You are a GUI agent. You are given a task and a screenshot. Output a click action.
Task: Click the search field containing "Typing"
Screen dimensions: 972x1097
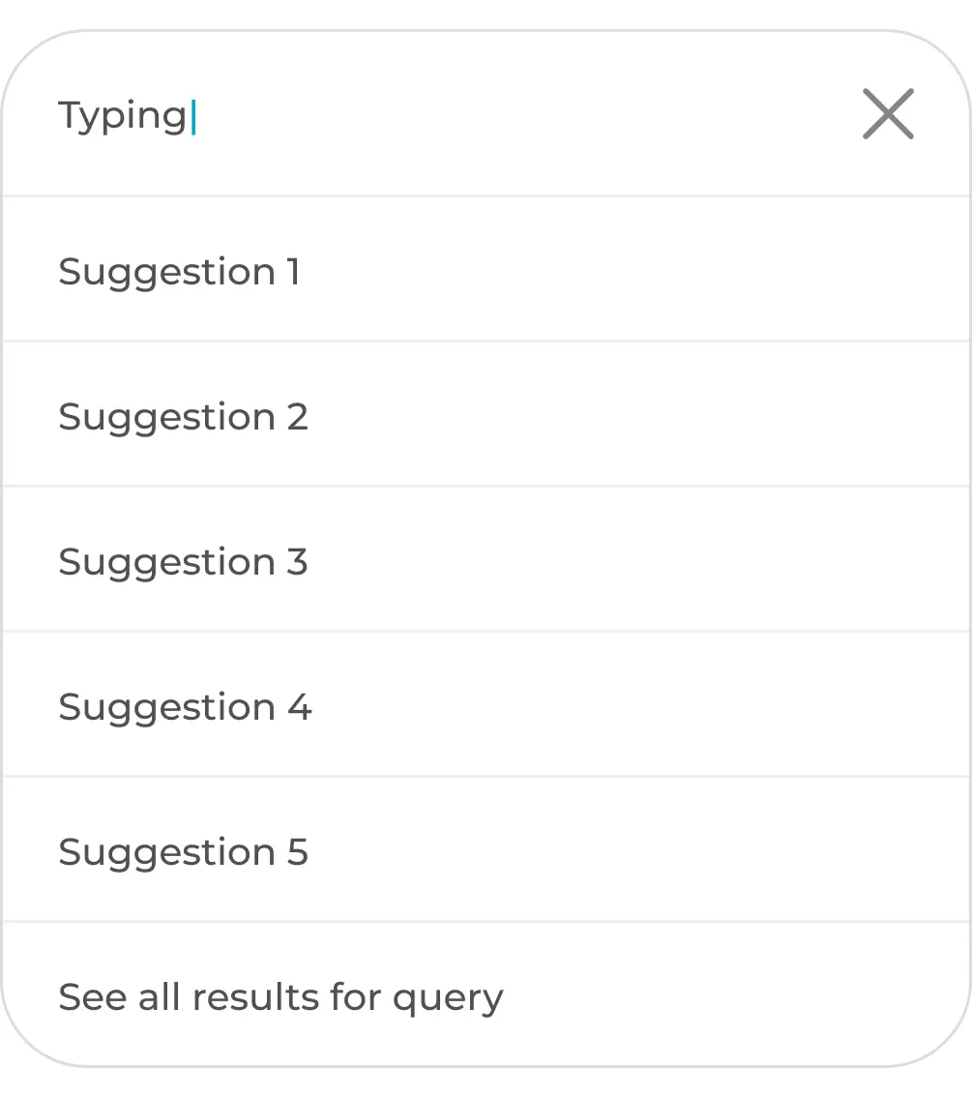tap(435, 115)
